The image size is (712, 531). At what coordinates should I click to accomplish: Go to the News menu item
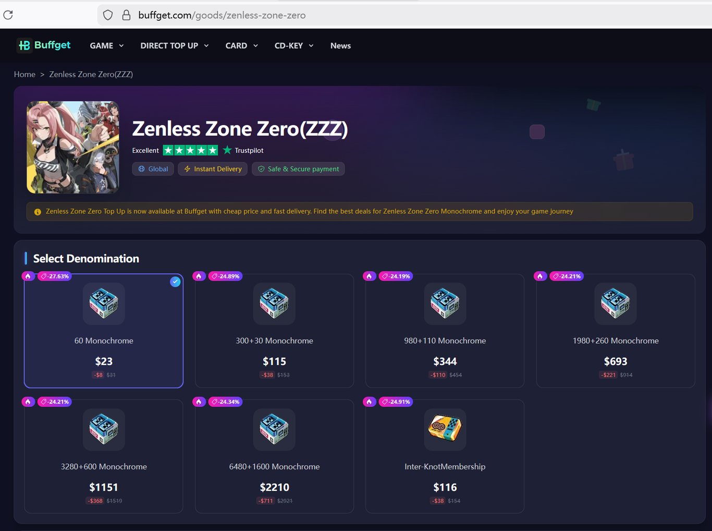(x=340, y=46)
